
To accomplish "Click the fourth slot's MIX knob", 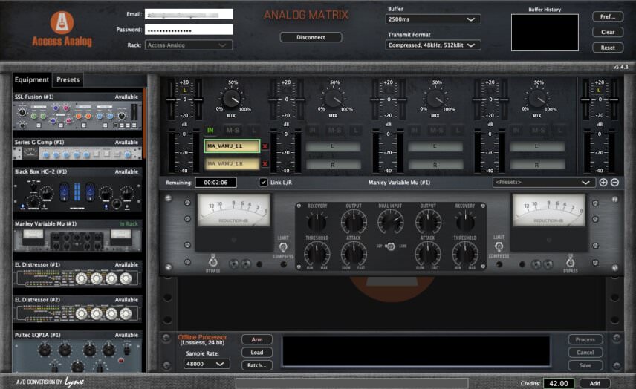I will tap(537, 99).
